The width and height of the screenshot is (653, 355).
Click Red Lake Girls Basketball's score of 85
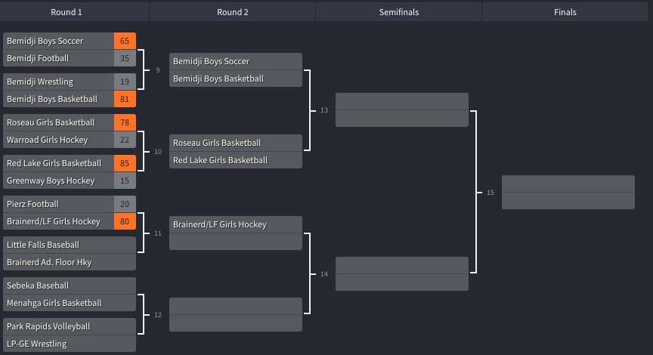coord(125,163)
